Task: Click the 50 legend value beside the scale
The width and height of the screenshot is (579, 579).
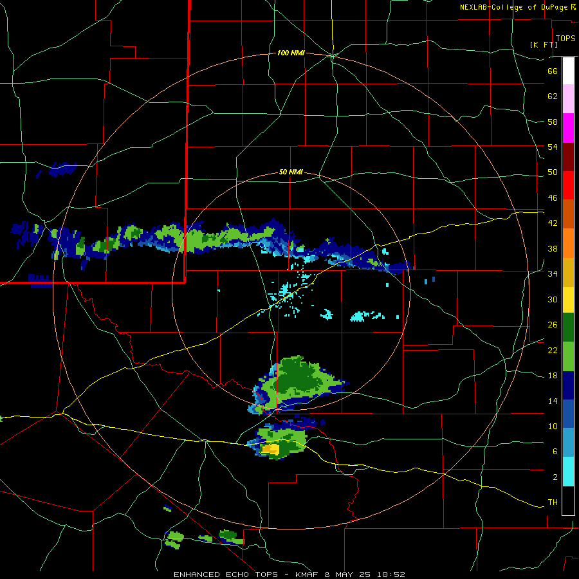Action: pos(553,172)
